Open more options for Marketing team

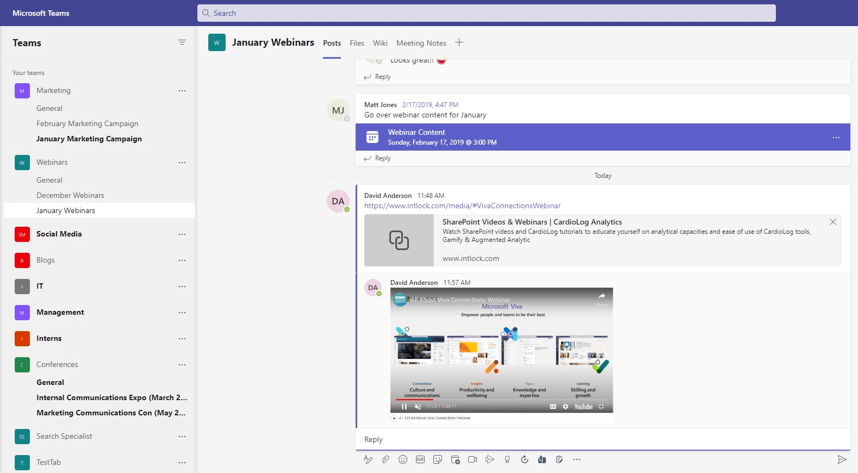tap(182, 91)
